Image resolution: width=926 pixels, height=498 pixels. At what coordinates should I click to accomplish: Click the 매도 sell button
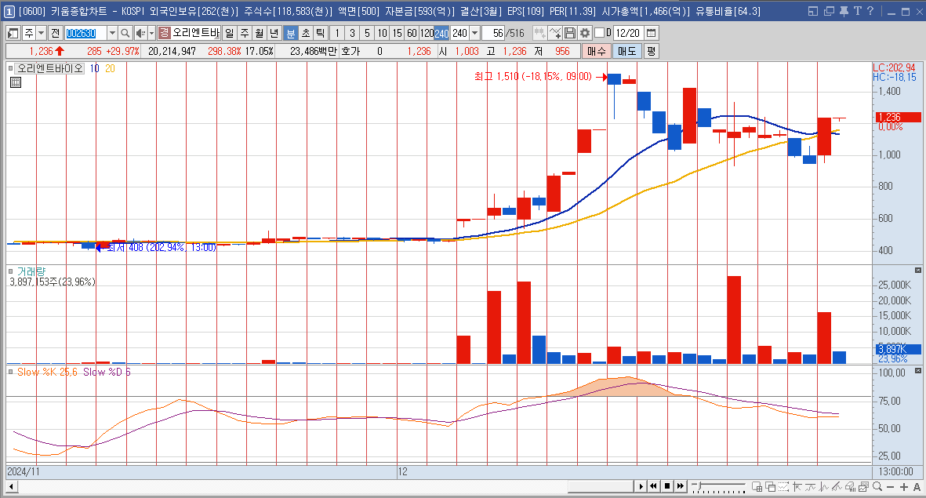[627, 52]
